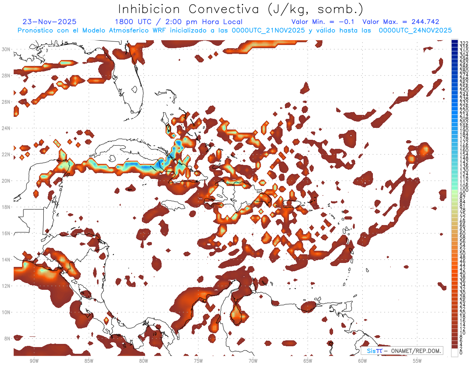Click the 26N latitude label

pos(6,102)
